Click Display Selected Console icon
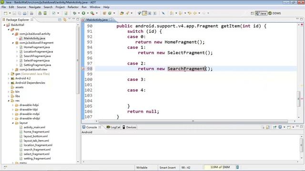Viewport: 305px width, 171px height. [280, 127]
